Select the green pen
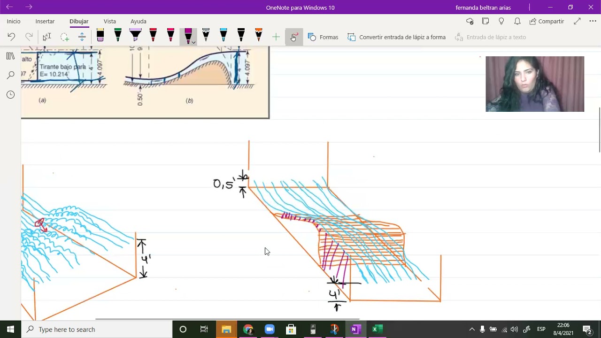The width and height of the screenshot is (601, 338). click(118, 36)
